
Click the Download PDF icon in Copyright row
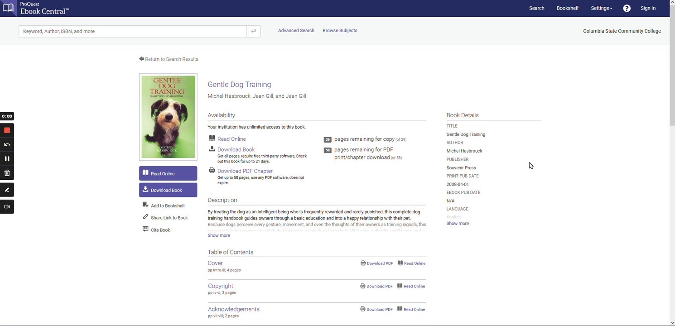coord(362,286)
